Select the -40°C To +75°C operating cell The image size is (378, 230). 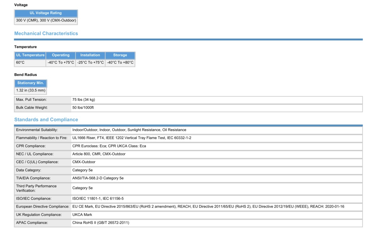[x=60, y=63]
